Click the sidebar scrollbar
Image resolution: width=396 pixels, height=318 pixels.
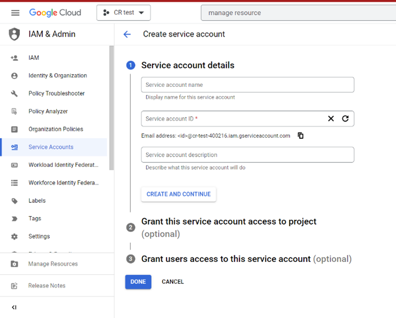[x=111, y=108]
